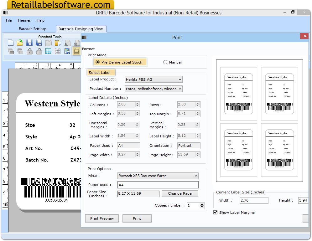
Task: Click the blue Grid icon
Action: (x=48, y=51)
